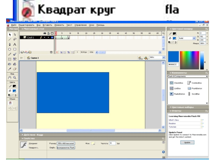
Task: Select the Paint Bucket tool
Action: click(15, 64)
